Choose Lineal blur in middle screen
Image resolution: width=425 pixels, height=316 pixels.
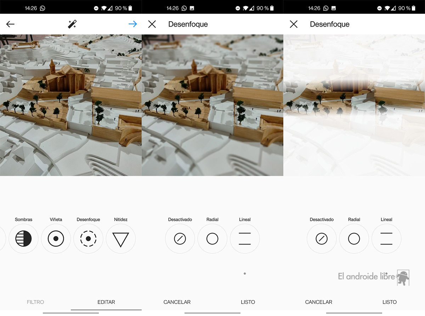tap(245, 239)
